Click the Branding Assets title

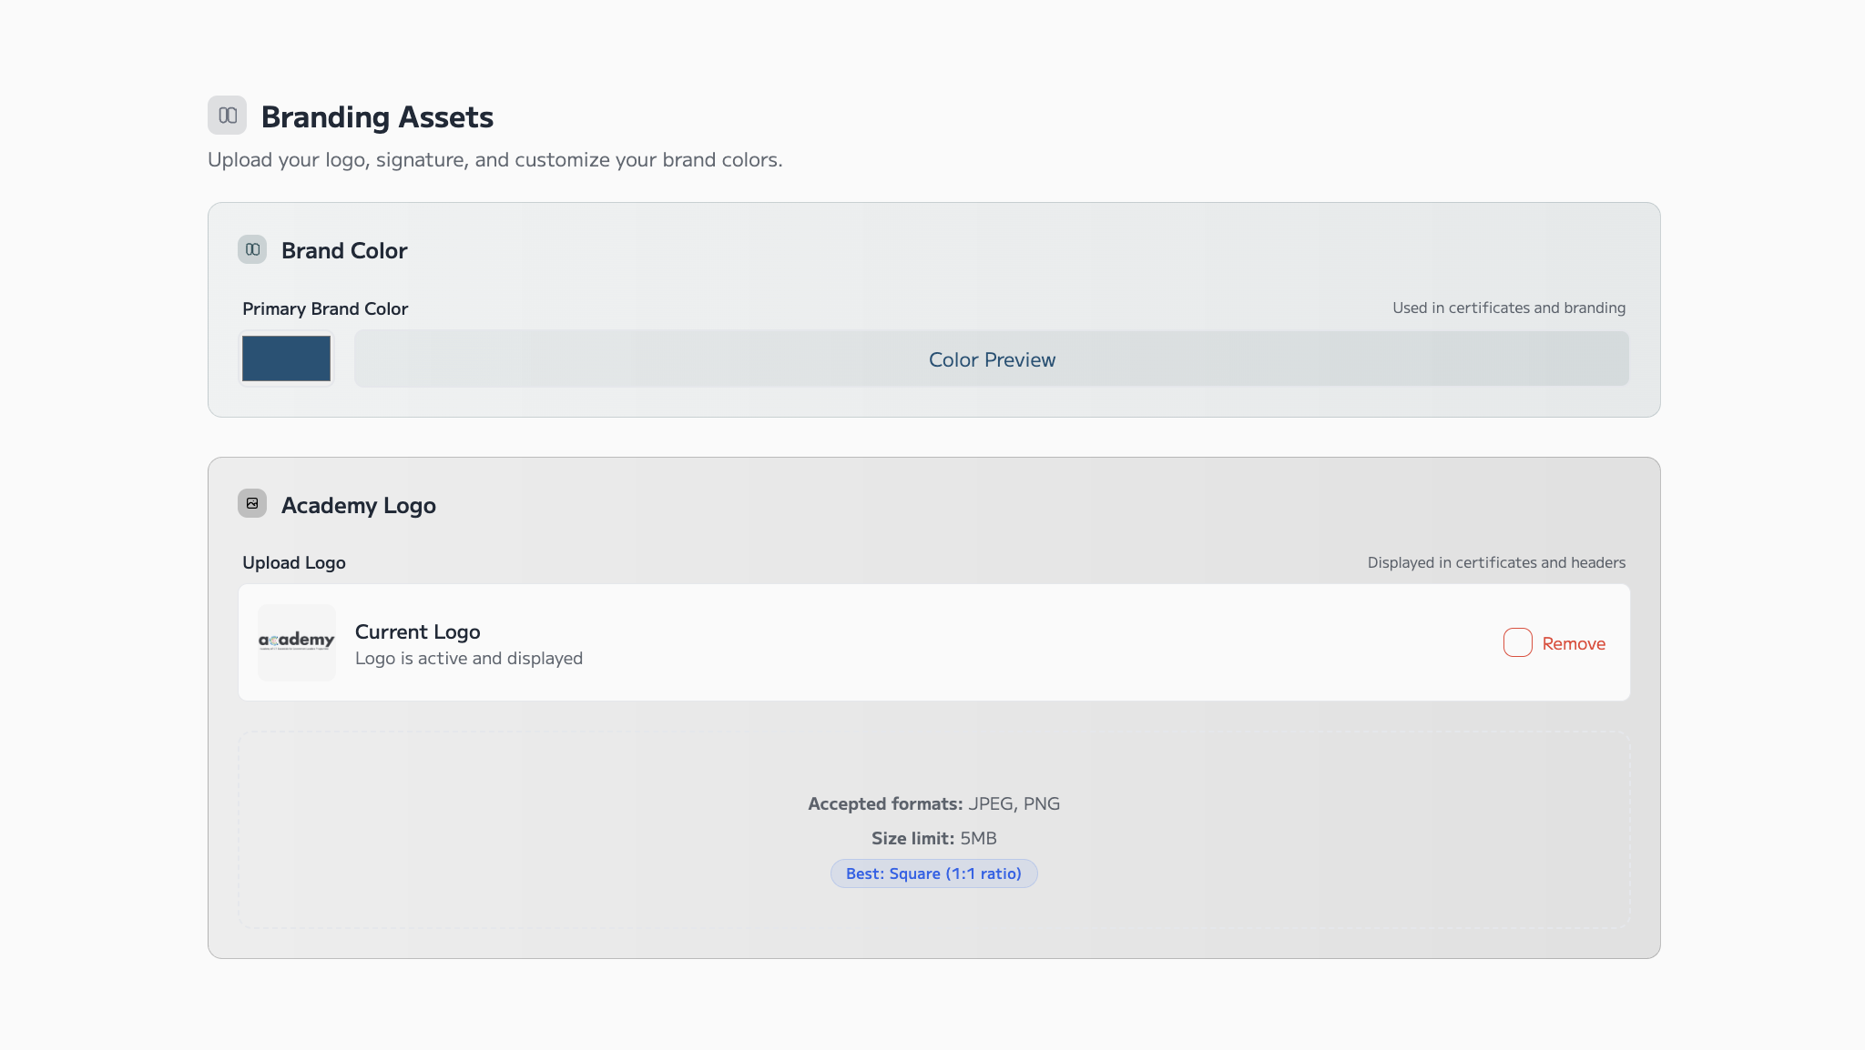(377, 116)
